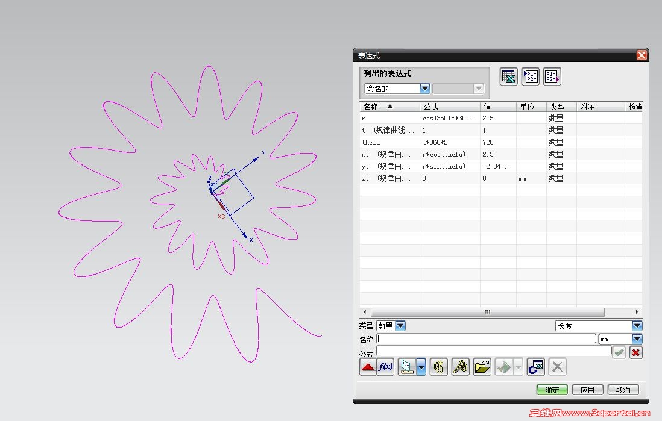The width and height of the screenshot is (662, 421).
Task: Select the thela expression row
Action: coord(501,142)
